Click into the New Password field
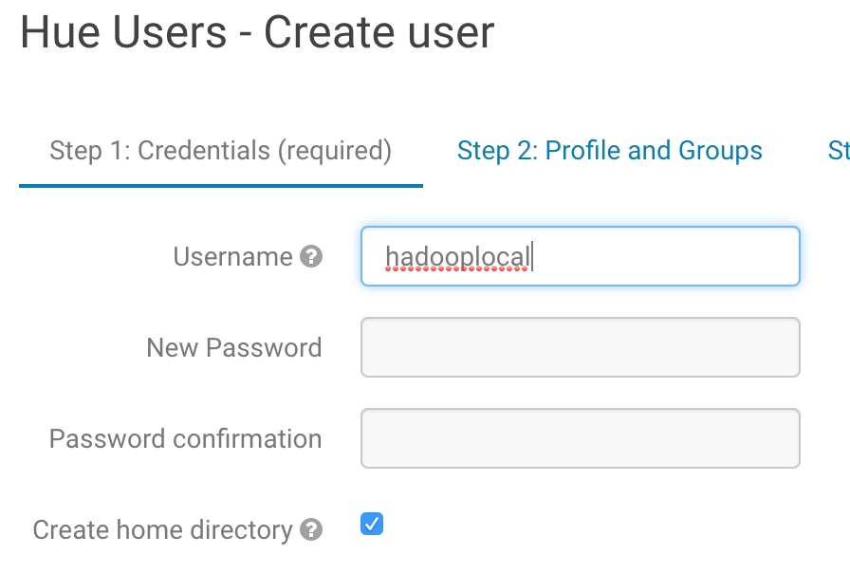This screenshot has height=573, width=850. [x=580, y=347]
